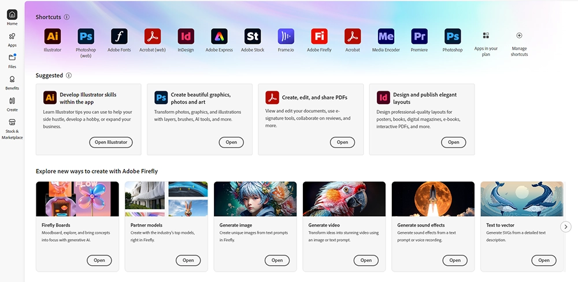Open Text to vector feature
The width and height of the screenshot is (578, 282).
click(x=544, y=260)
